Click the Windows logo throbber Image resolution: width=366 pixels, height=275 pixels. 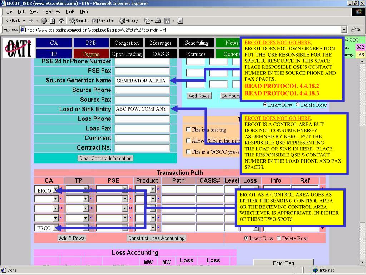[x=358, y=12]
